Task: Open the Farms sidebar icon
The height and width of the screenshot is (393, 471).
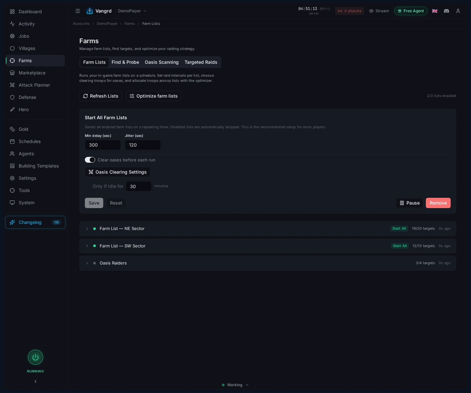Action: click(x=12, y=61)
